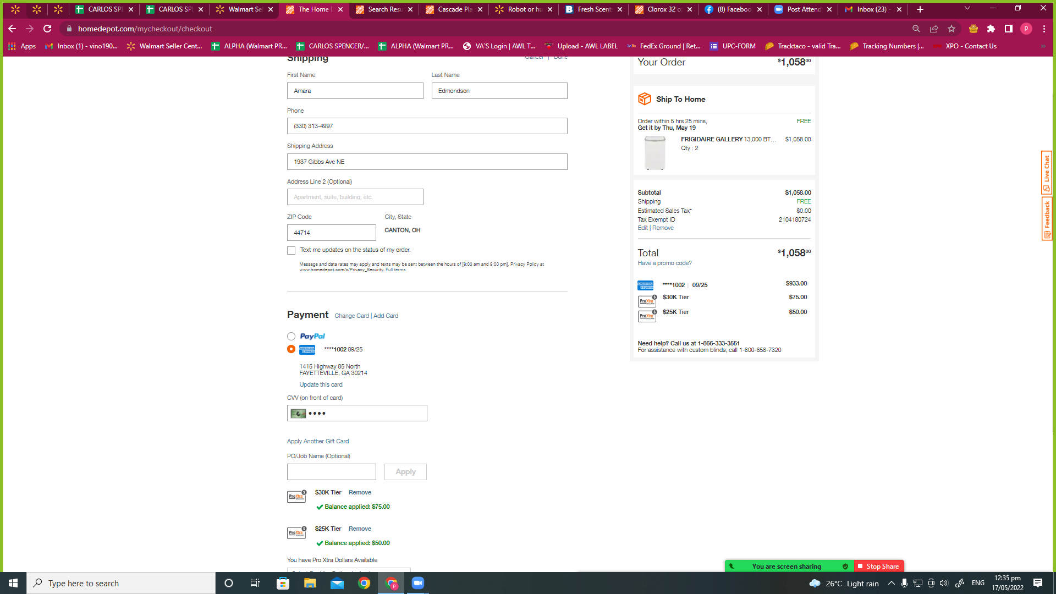
Task: Show more bookmarks with the chevron
Action: pyautogui.click(x=1043, y=46)
